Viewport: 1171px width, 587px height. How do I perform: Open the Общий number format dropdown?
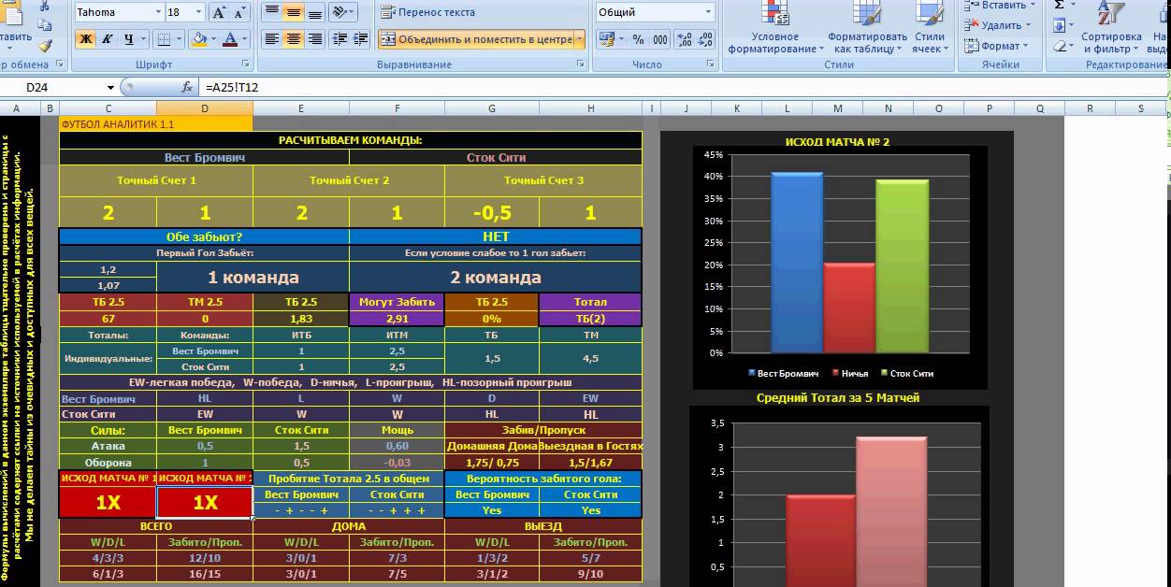pos(706,13)
